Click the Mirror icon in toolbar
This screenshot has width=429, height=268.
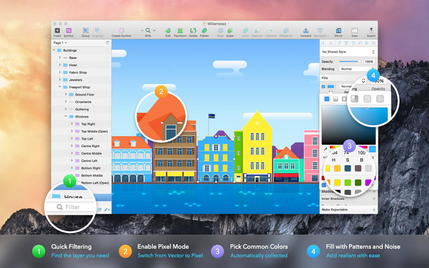338,31
